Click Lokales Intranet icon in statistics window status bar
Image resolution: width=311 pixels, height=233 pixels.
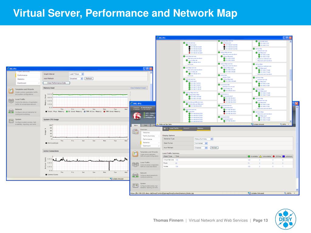point(249,193)
